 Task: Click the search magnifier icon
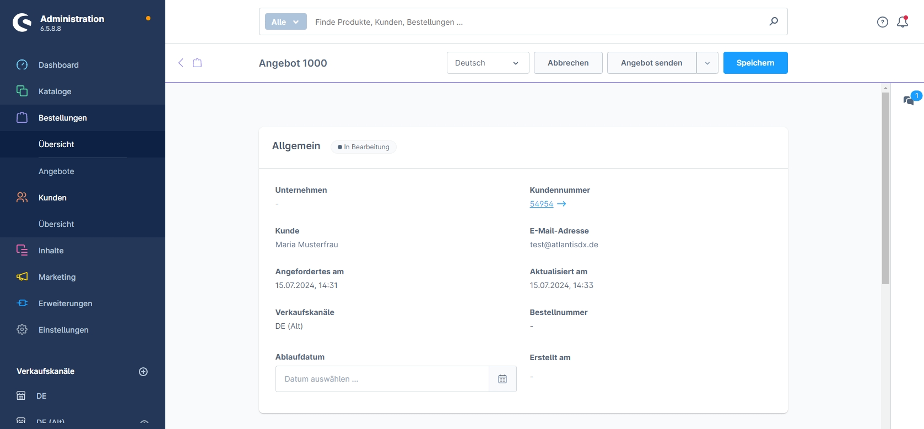click(x=774, y=21)
